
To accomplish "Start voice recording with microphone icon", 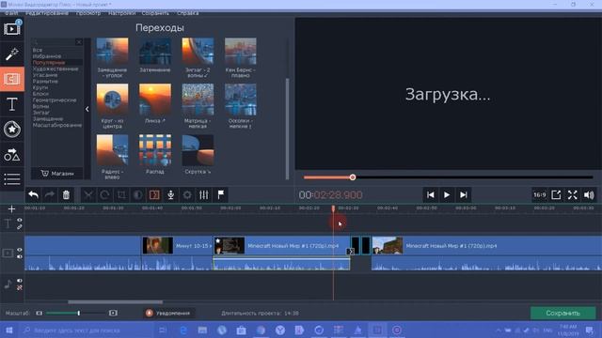I will click(171, 195).
